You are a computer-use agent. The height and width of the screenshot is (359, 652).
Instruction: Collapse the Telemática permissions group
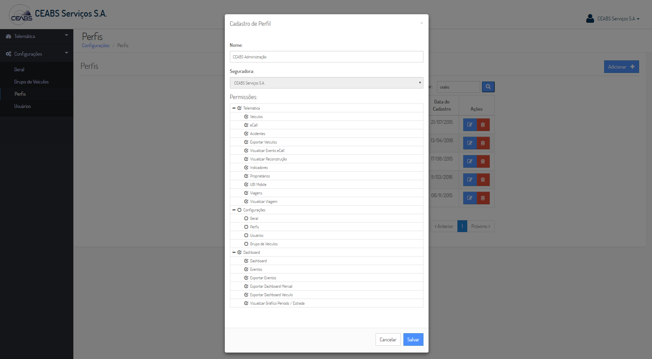click(x=234, y=108)
